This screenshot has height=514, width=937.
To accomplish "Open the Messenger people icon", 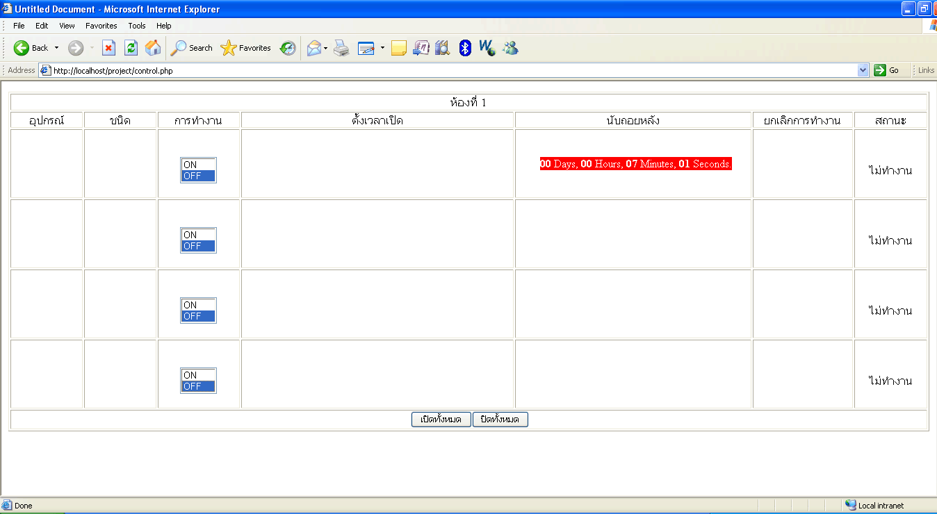I will tap(511, 48).
